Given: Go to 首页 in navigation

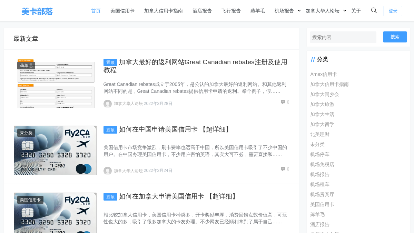Looking at the screenshot, I should [x=96, y=11].
